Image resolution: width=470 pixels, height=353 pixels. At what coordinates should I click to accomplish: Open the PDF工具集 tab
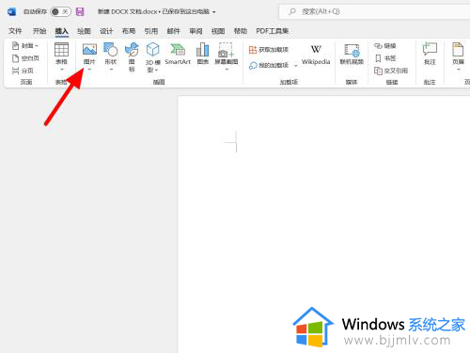[273, 31]
